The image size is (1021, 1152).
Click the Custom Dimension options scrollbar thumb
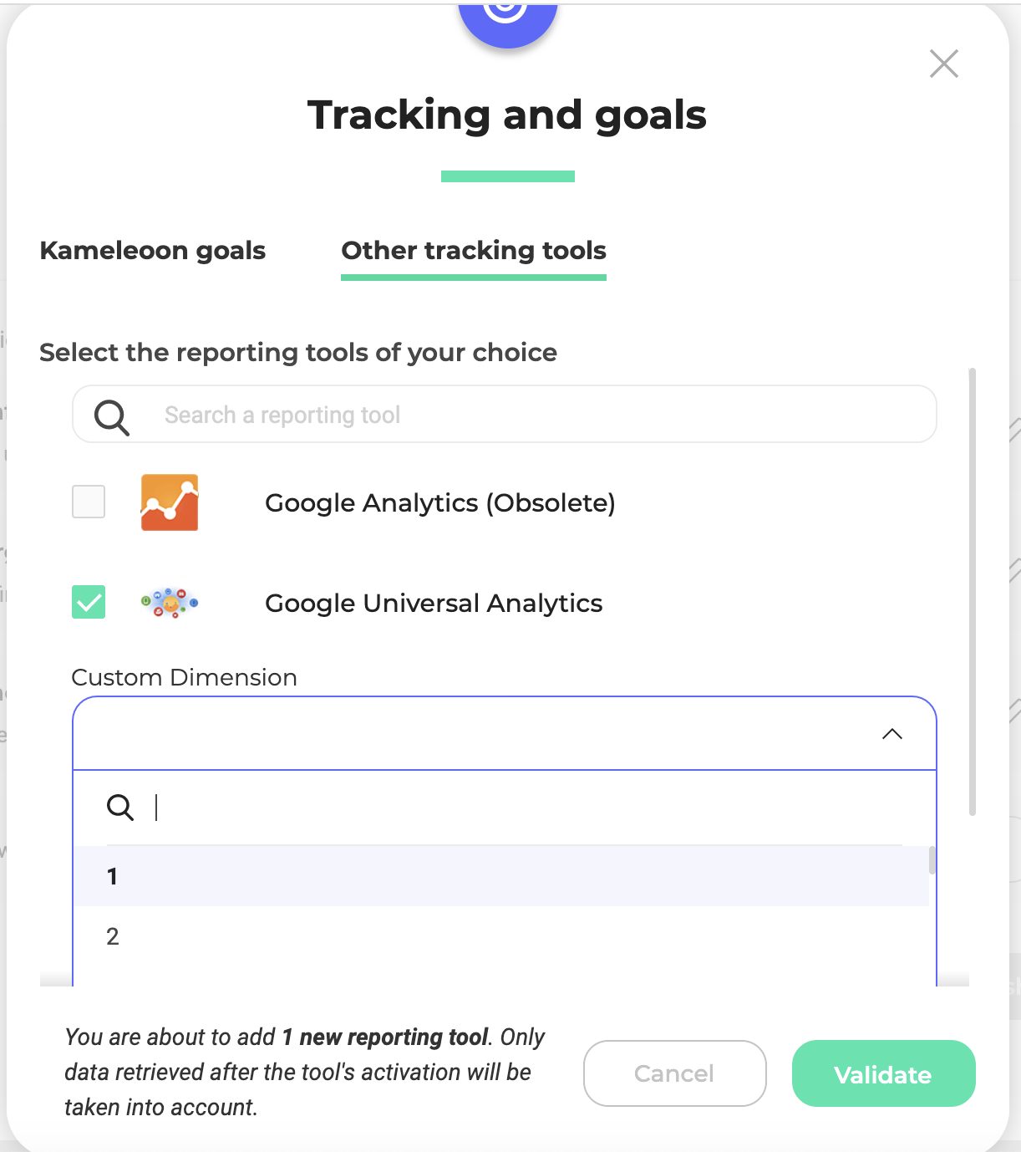tap(932, 860)
